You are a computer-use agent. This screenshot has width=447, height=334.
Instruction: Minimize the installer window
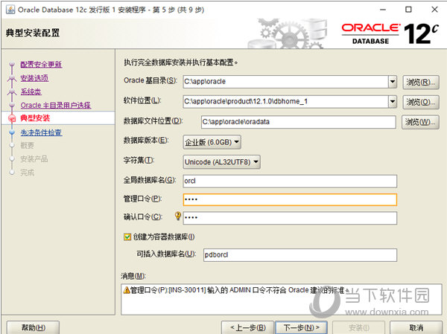coord(383,10)
